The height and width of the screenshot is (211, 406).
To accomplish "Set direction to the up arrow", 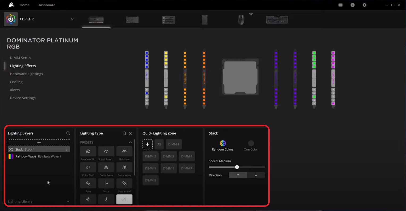I will 238,175.
